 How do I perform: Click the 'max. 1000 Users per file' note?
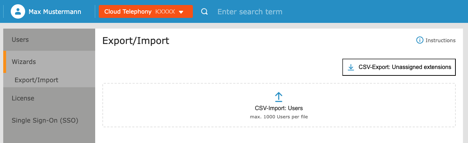[279, 117]
